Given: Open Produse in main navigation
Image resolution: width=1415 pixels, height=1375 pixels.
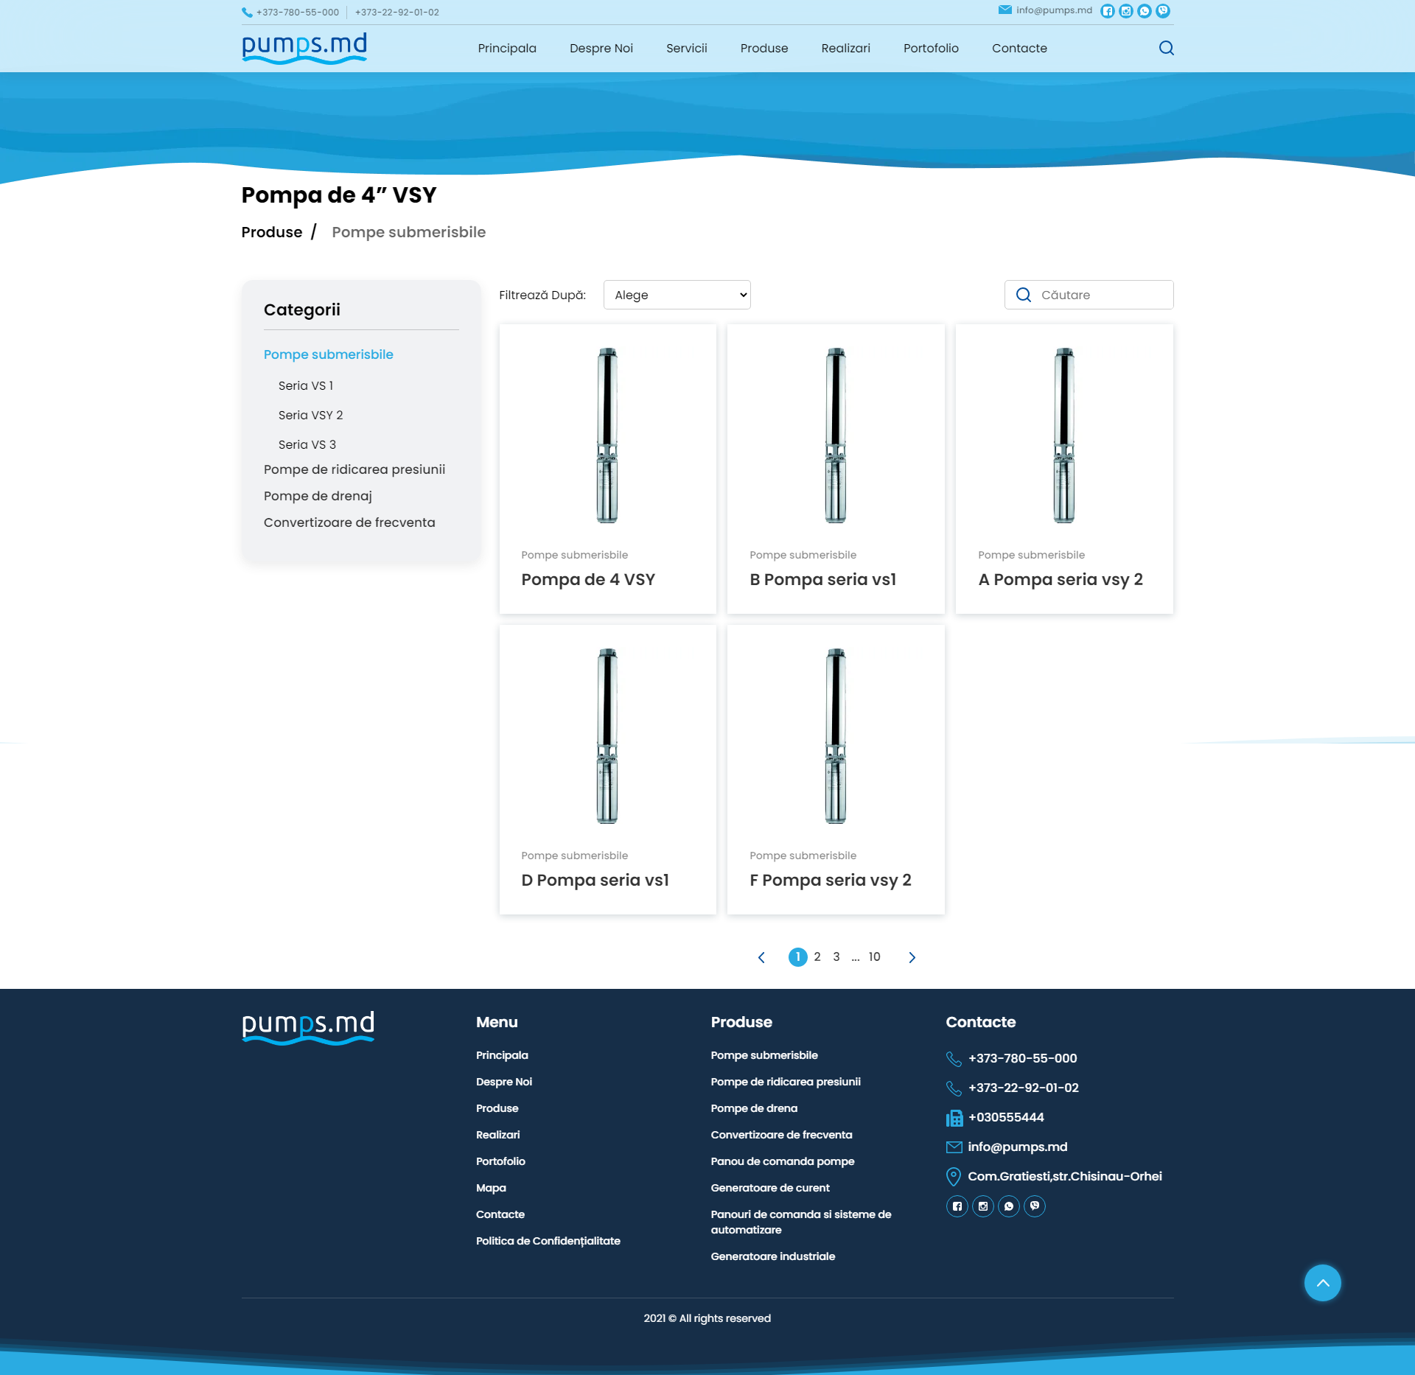Looking at the screenshot, I should [764, 48].
